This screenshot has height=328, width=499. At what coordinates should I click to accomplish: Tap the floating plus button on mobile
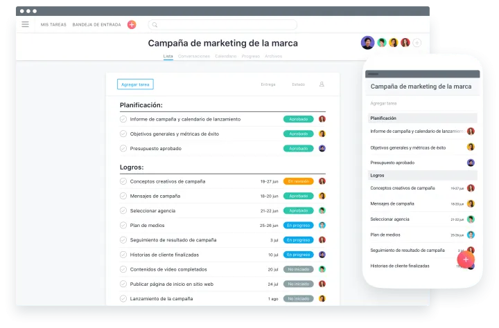[x=466, y=259]
